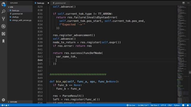This screenshot has width=191, height=107.
Task: Open the Bookmarks icon in activity bar
Action: (x=3, y=41)
